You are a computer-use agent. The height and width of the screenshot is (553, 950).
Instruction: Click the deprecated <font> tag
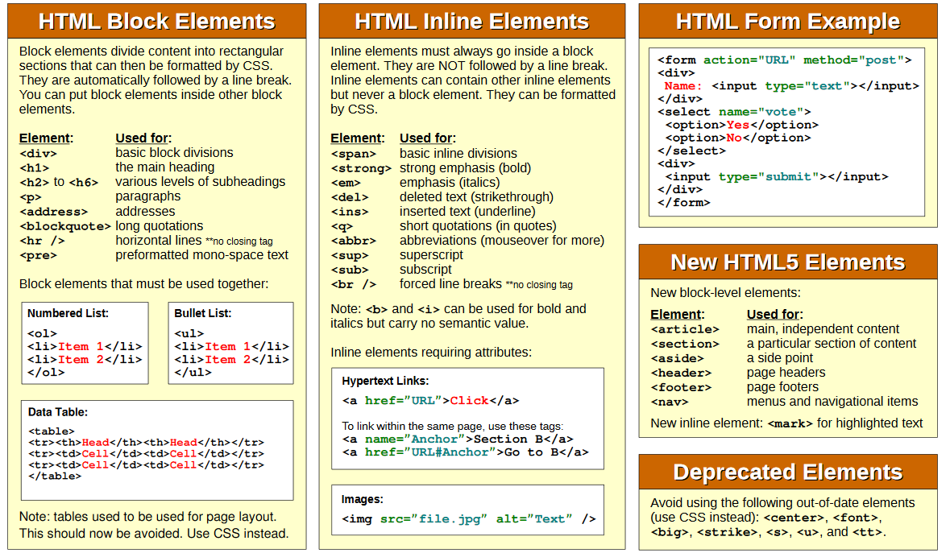pos(856,518)
